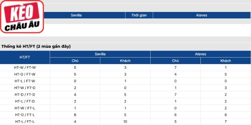251x125 pixels.
Task: Select the HT-L / FT-D row label
Action: point(25,101)
